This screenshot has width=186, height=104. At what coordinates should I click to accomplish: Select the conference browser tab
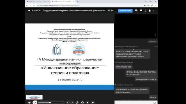click(x=63, y=2)
